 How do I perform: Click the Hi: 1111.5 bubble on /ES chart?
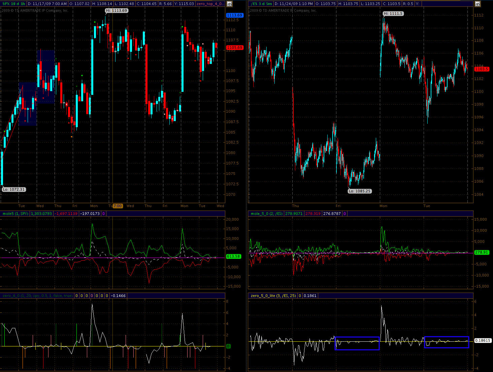click(393, 13)
